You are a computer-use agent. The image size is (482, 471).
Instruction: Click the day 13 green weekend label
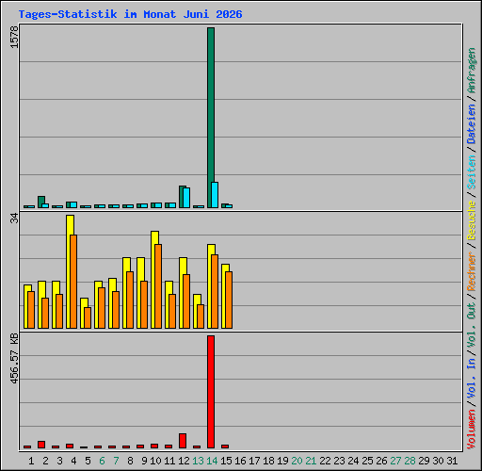click(198, 461)
